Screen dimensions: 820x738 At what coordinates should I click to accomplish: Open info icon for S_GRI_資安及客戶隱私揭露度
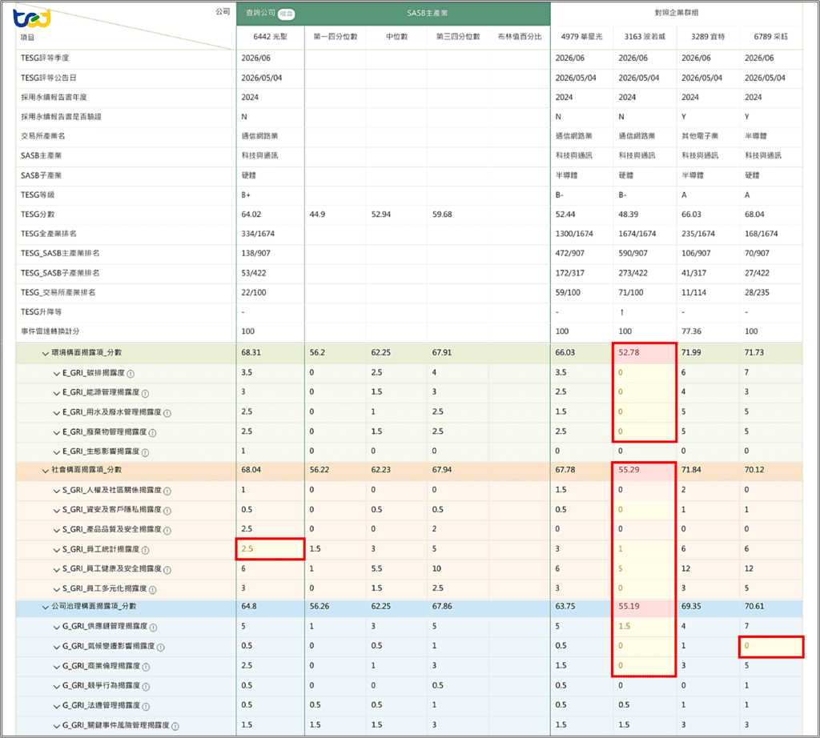pyautogui.click(x=167, y=510)
